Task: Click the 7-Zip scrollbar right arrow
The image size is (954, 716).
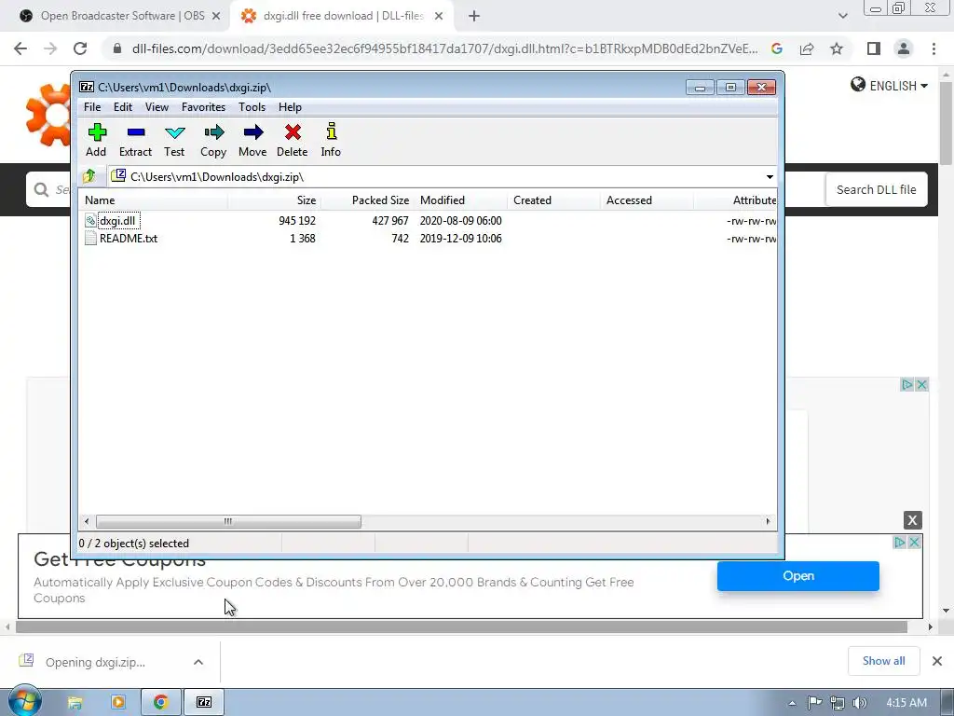Action: tap(768, 521)
